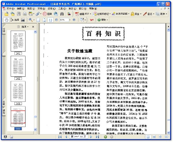Jump to the last page

coord(97,137)
